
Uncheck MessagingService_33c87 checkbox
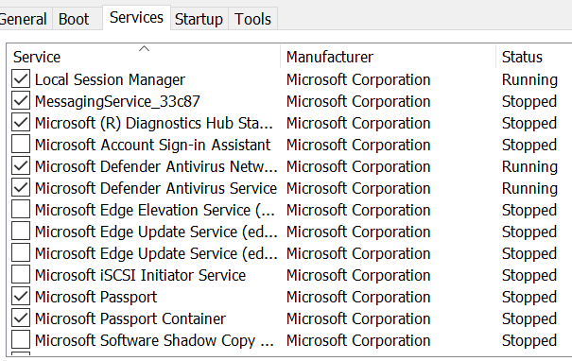click(21, 101)
